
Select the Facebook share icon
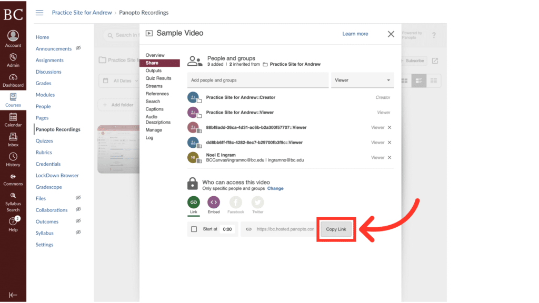tap(235, 202)
